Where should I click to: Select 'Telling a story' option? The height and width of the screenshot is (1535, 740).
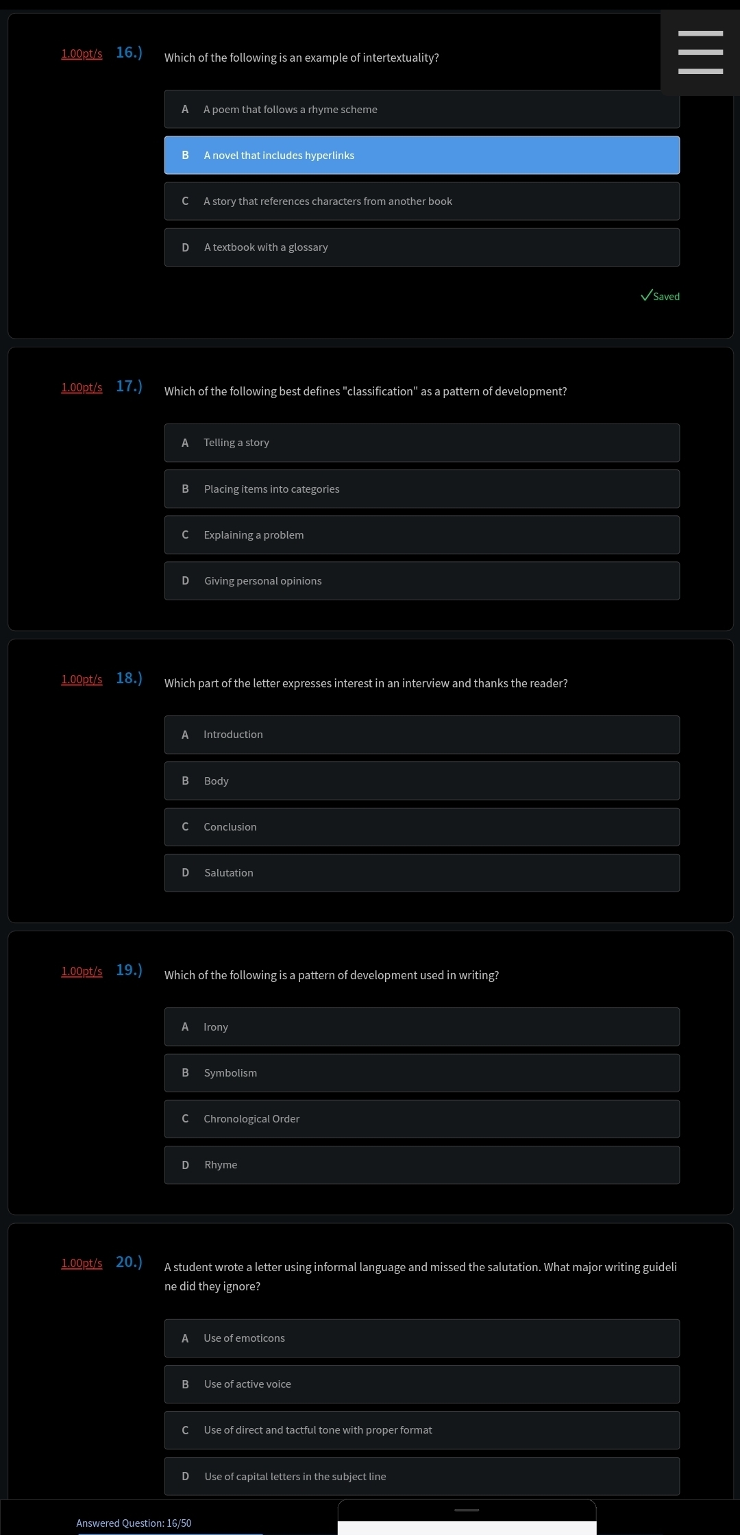422,443
